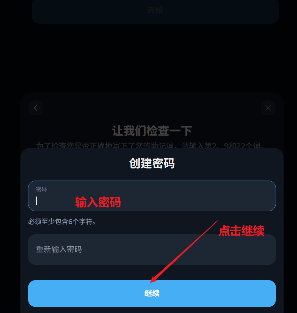Focus the 重新输入密码 confirmation field
The height and width of the screenshot is (313, 297).
(152, 250)
